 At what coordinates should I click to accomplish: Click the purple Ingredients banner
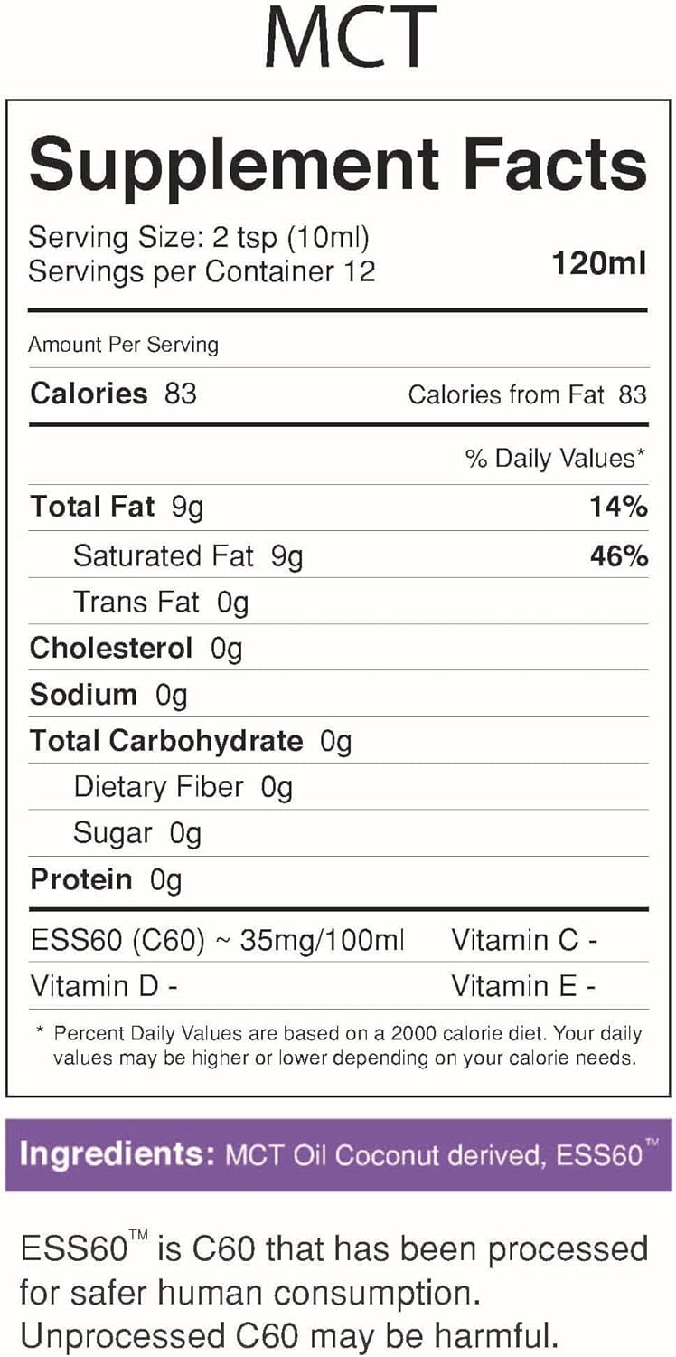click(338, 1154)
